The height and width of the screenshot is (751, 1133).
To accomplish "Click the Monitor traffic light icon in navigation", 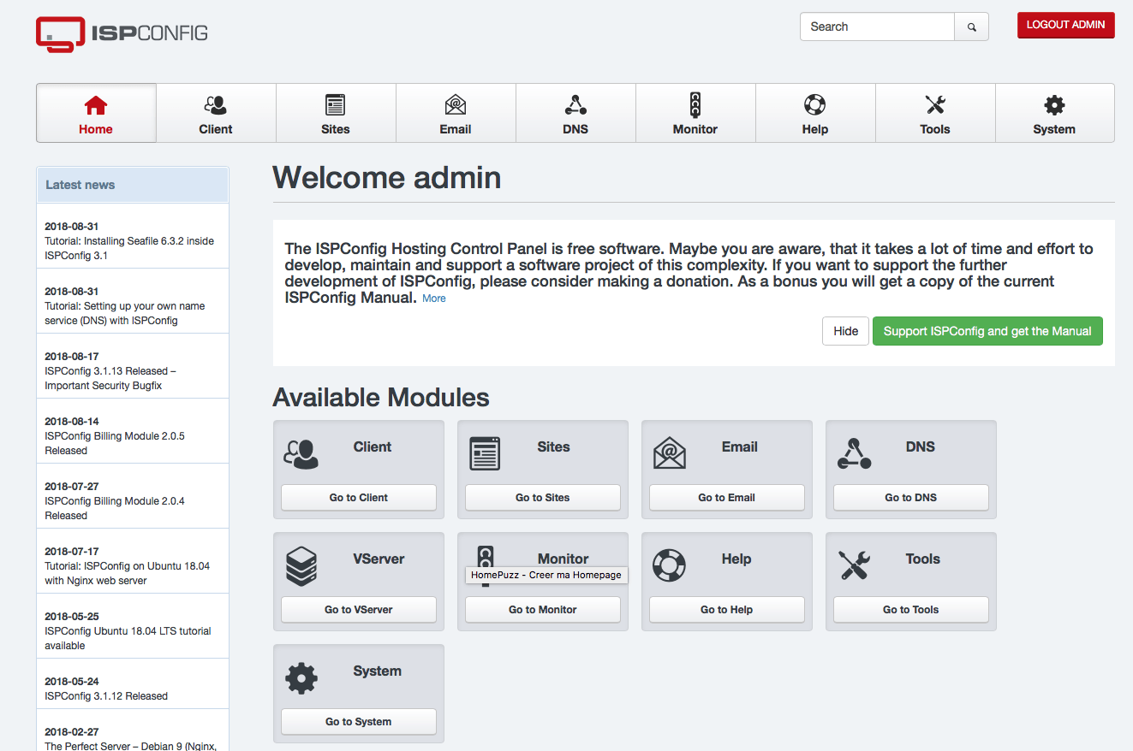I will pyautogui.click(x=695, y=105).
